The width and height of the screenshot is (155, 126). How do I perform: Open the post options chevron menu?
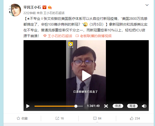147,5
